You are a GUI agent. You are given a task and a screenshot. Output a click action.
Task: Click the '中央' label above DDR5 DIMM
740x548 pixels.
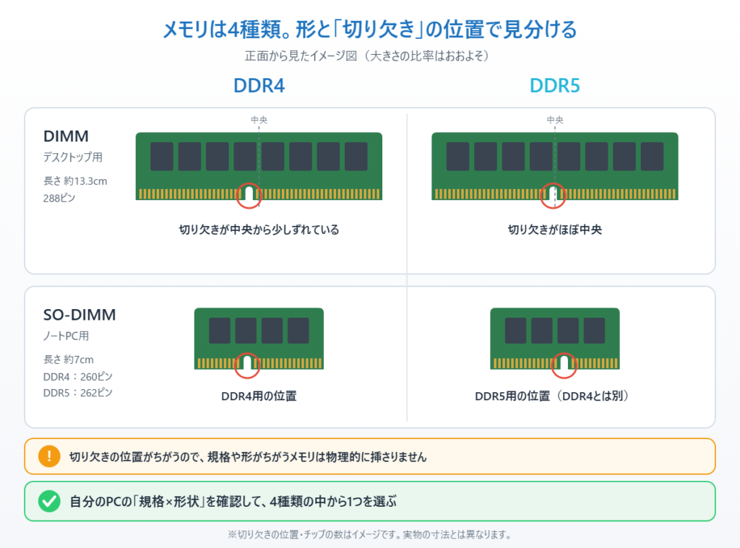click(555, 120)
